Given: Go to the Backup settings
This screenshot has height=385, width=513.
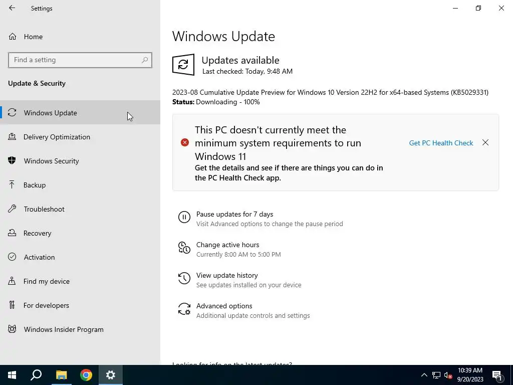Looking at the screenshot, I should (x=80, y=185).
